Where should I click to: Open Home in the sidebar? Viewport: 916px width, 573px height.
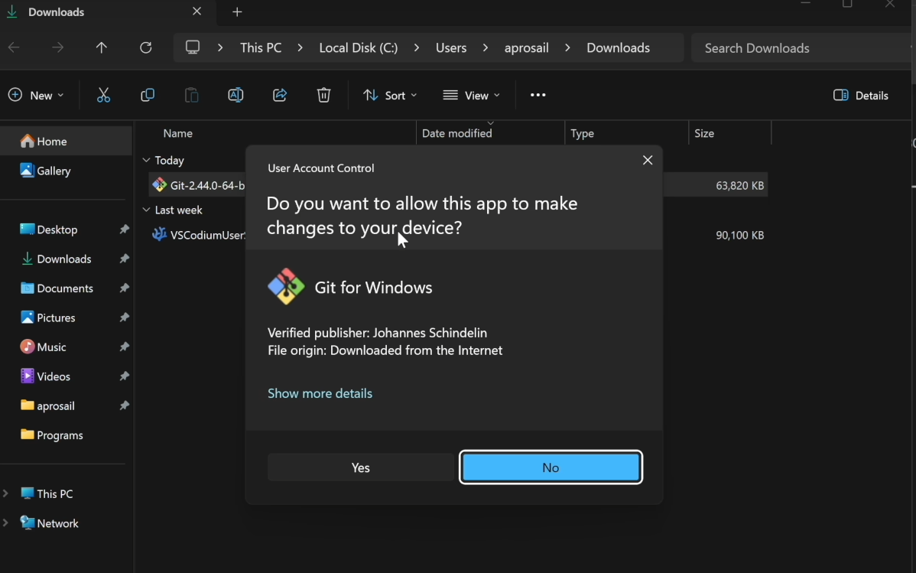(66, 142)
